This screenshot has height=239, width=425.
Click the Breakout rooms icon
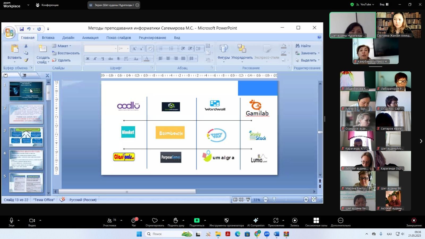pos(316,220)
